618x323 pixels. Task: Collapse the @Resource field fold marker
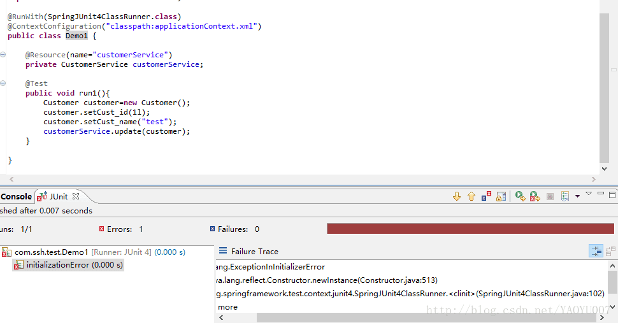point(3,55)
